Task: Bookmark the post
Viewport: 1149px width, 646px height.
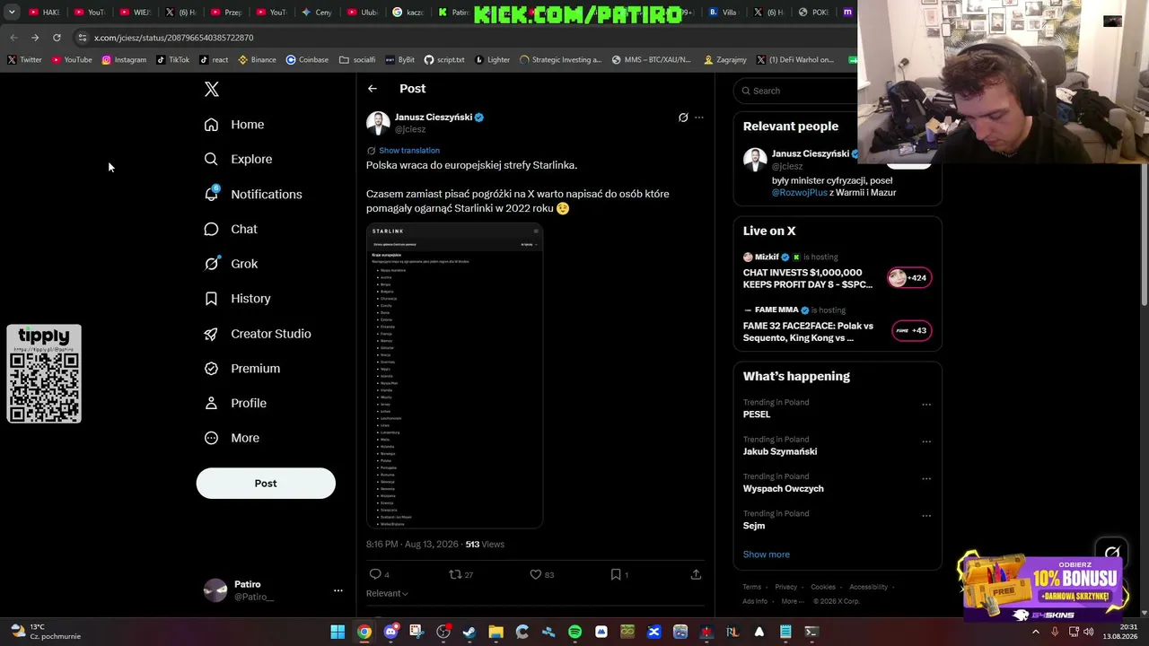Action: coord(616,574)
